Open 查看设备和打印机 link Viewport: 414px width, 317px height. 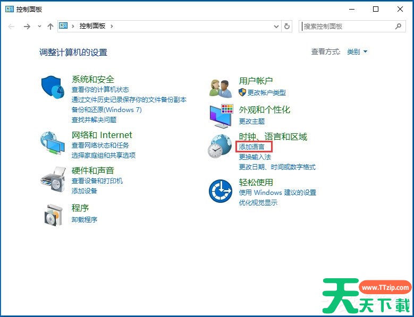[x=97, y=181]
